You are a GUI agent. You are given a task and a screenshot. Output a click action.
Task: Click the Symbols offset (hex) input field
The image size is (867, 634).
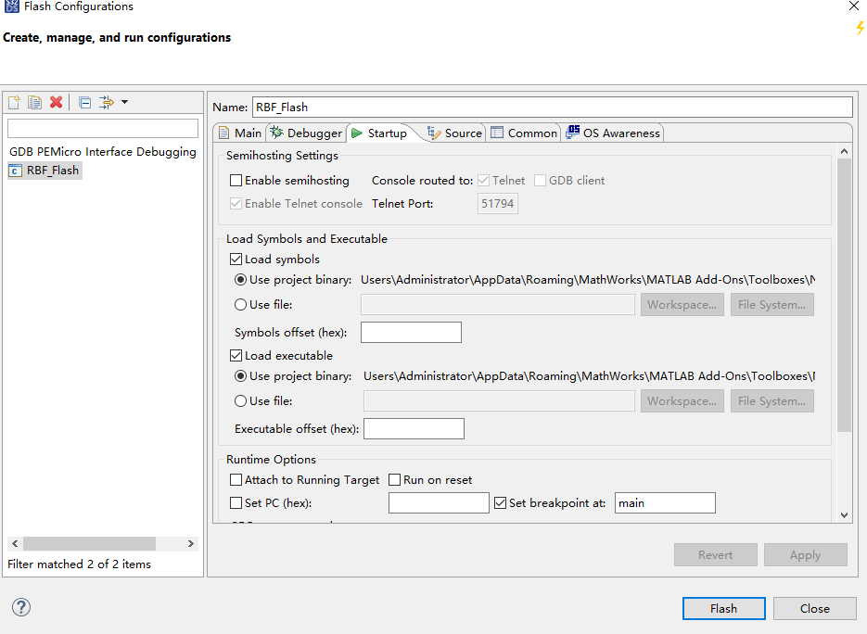pos(411,331)
